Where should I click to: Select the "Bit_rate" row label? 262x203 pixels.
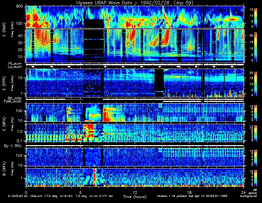pos(15,98)
